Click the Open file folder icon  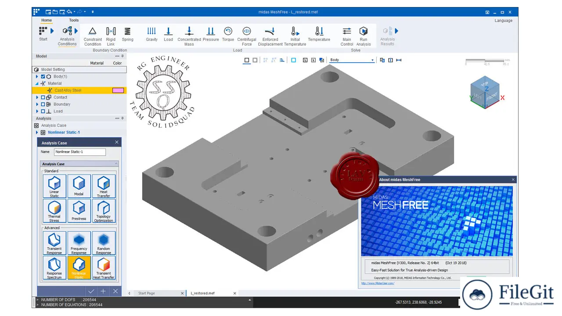[x=55, y=12]
